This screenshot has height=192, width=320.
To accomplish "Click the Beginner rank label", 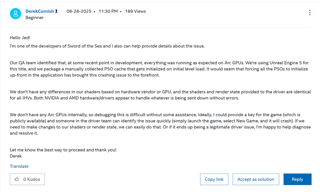I will click(35, 18).
